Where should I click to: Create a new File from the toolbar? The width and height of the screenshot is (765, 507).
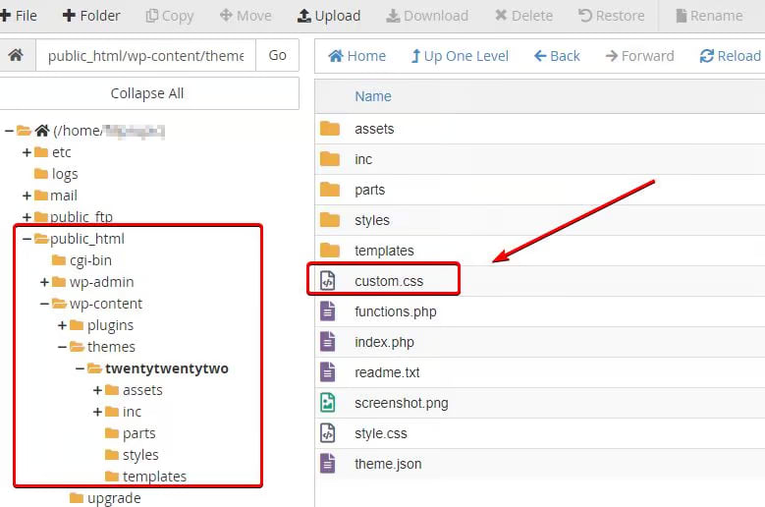pos(18,16)
